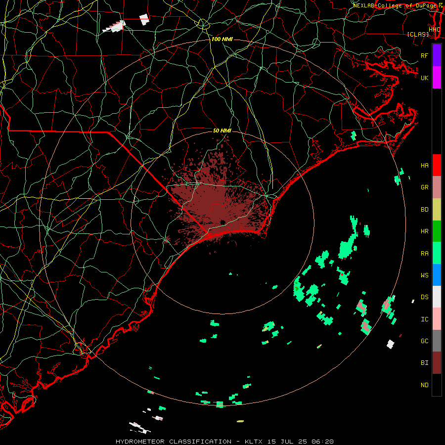Screen dimensions: 445x445
Task: Click the 'UK' legend label
Action: pos(425,78)
